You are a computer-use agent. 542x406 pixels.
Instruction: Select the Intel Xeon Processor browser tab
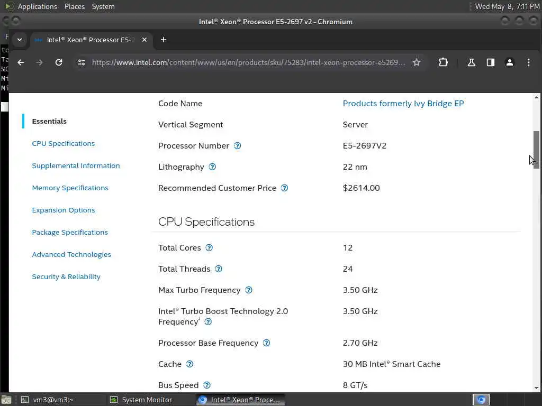[91, 40]
